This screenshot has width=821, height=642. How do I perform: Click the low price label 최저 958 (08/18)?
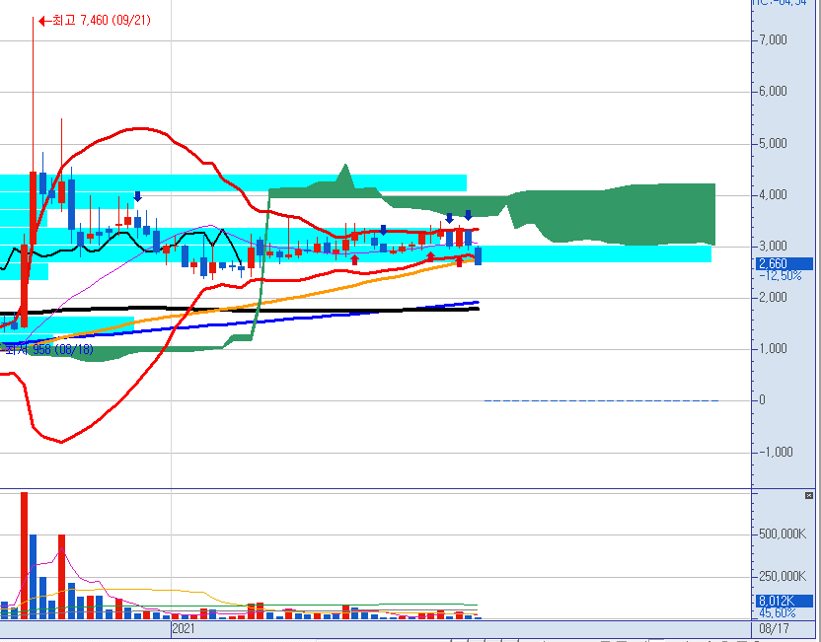coord(48,349)
